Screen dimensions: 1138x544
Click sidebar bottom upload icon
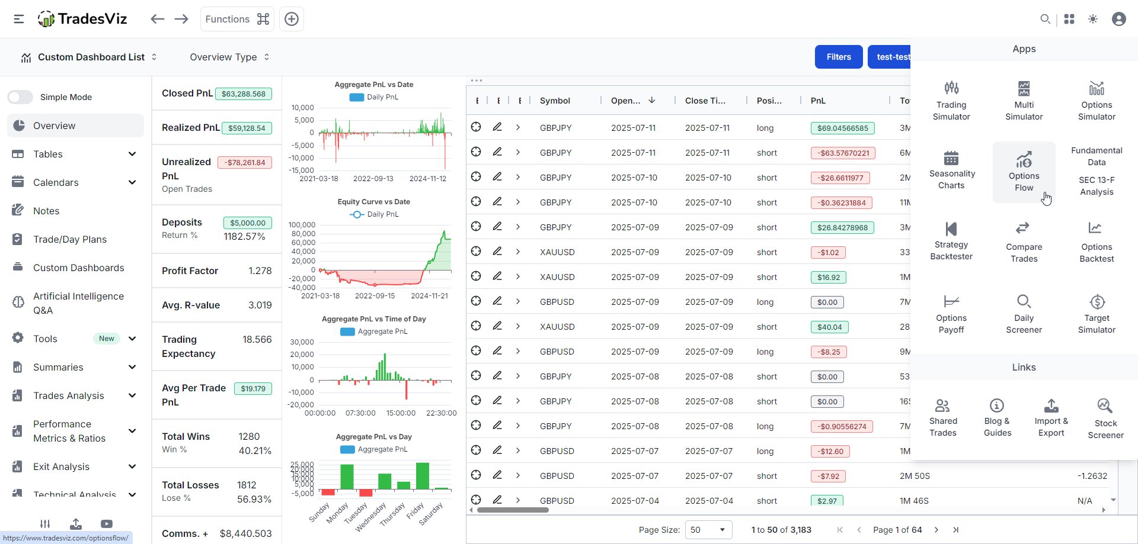[x=76, y=524]
